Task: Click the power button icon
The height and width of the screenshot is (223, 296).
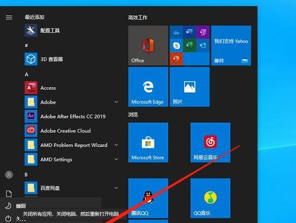Action: pos(8,219)
